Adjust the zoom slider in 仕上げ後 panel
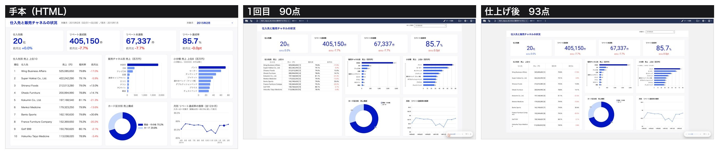 pos(693,134)
